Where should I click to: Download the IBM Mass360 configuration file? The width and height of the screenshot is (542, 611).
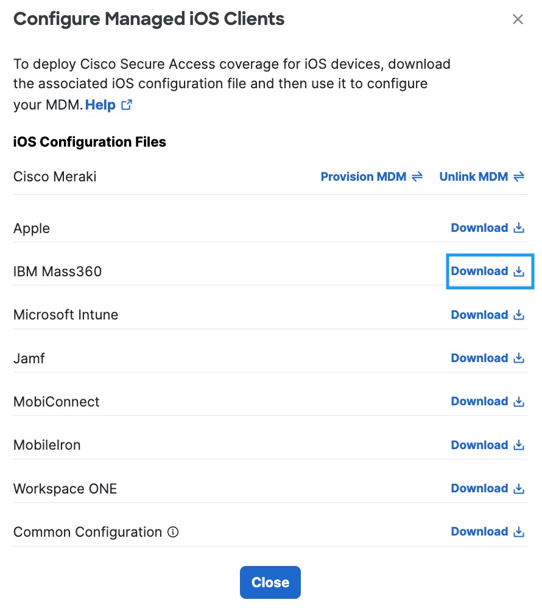point(487,271)
